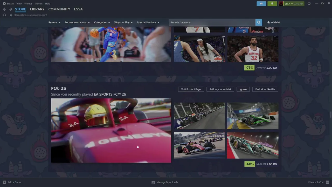The height and width of the screenshot is (187, 332).
Task: Click the ESSA profile avatar
Action: (x=281, y=4)
